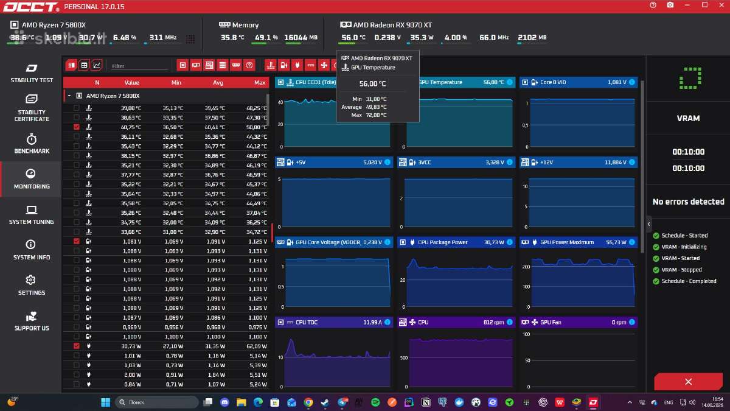Click the blue circle on CPU Package Power graph
Viewport: 730px width, 411px height.
510,242
